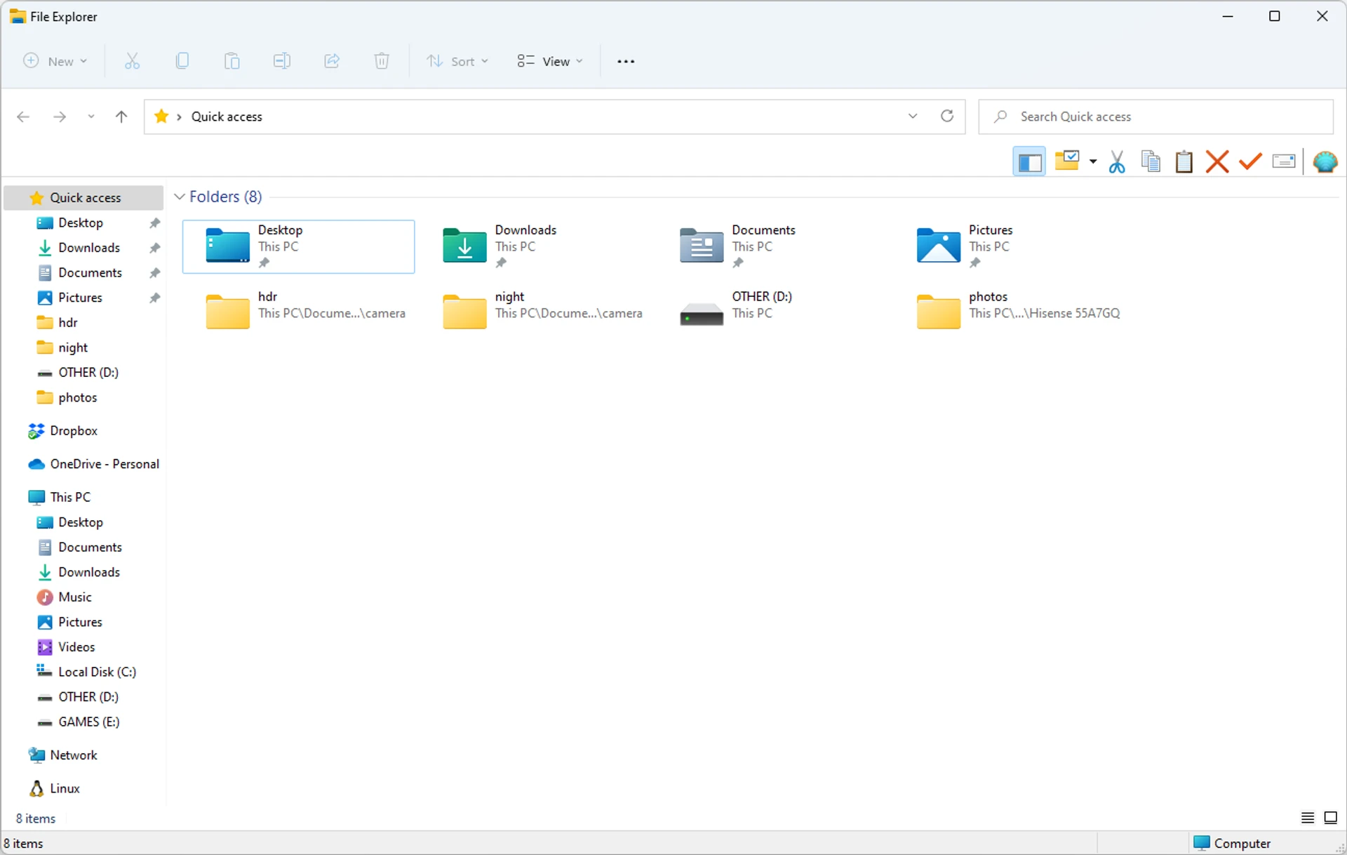
Task: Switch to details view icon at bottom right
Action: (1308, 818)
